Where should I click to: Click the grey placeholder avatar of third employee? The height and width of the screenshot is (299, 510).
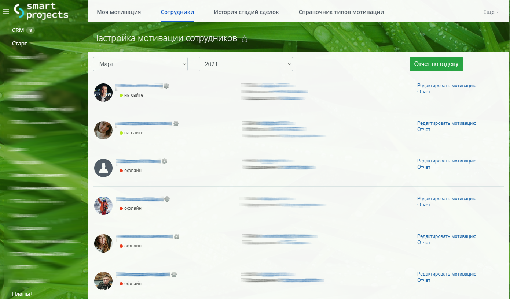[103, 168]
